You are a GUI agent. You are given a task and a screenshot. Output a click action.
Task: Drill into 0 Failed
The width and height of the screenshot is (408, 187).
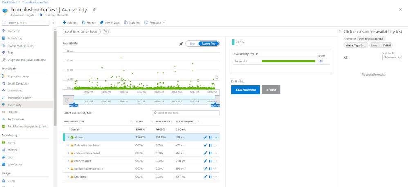(271, 90)
